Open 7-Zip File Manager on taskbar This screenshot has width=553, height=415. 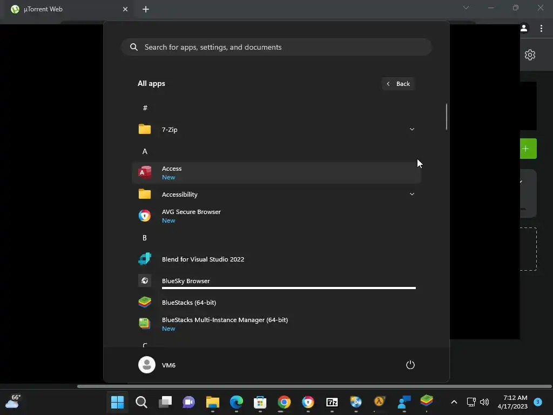pyautogui.click(x=332, y=402)
